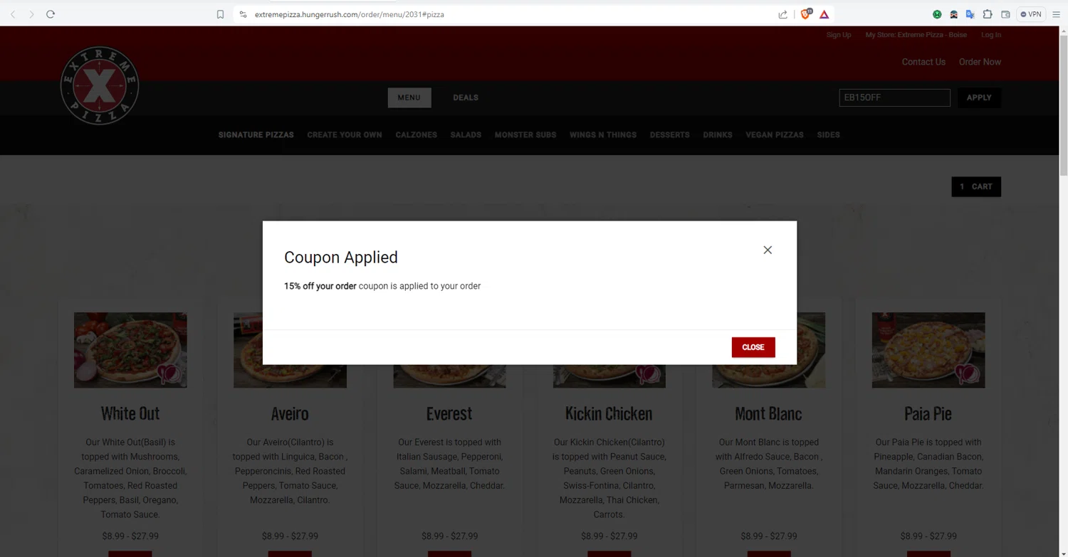
Task: Select the VEGAN PIZZAS category
Action: tap(775, 134)
